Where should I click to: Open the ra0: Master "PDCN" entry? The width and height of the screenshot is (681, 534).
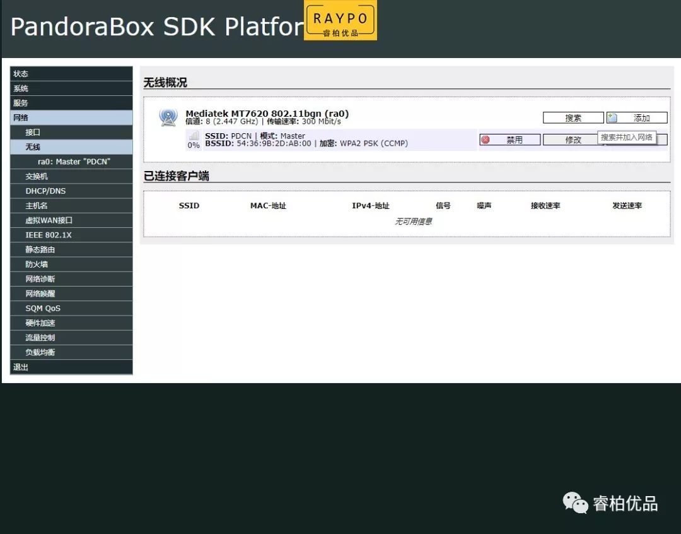point(71,162)
